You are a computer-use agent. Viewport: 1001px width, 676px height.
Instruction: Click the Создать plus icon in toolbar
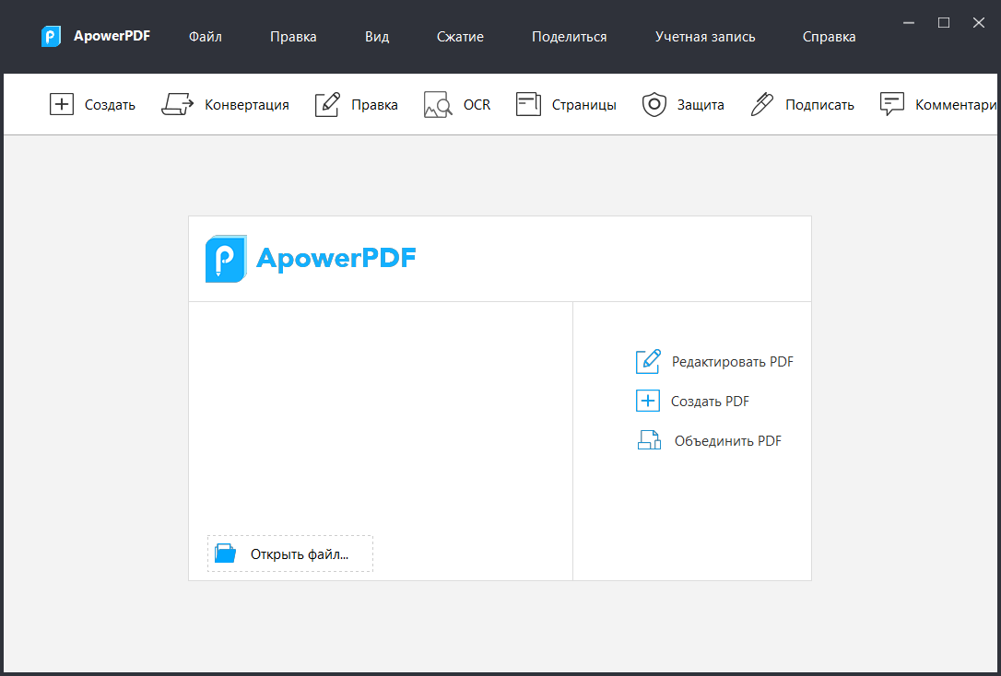[x=61, y=104]
